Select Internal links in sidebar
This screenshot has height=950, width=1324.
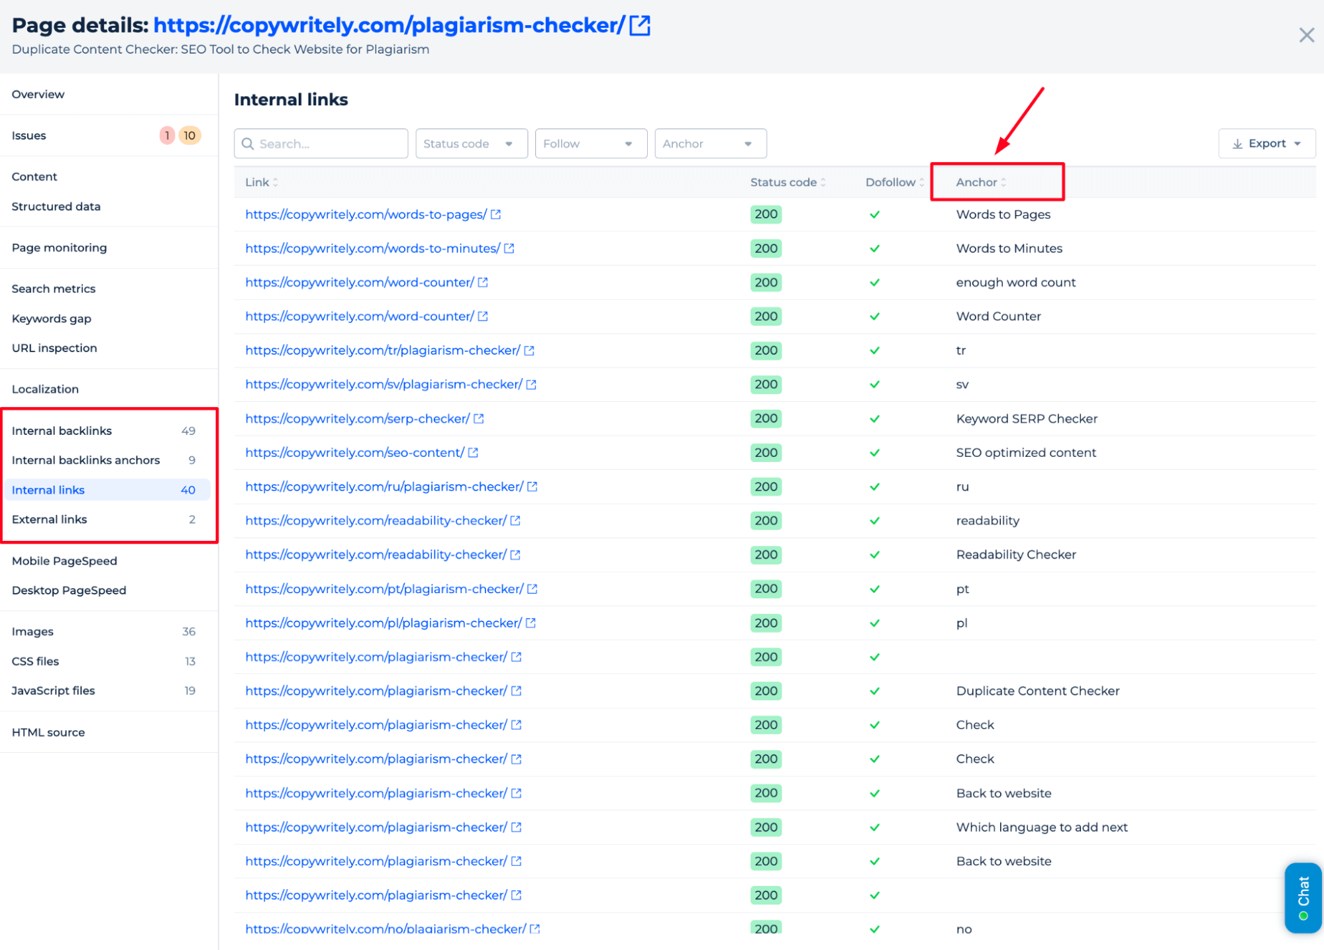point(107,490)
